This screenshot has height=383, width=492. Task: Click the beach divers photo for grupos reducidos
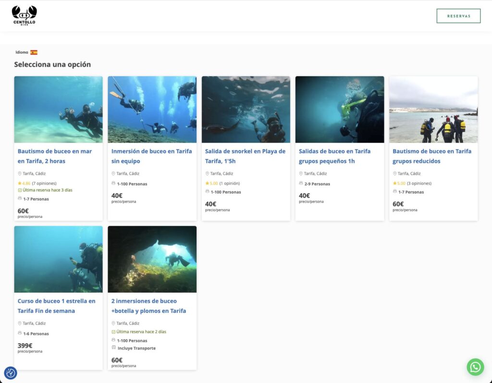[x=433, y=109]
